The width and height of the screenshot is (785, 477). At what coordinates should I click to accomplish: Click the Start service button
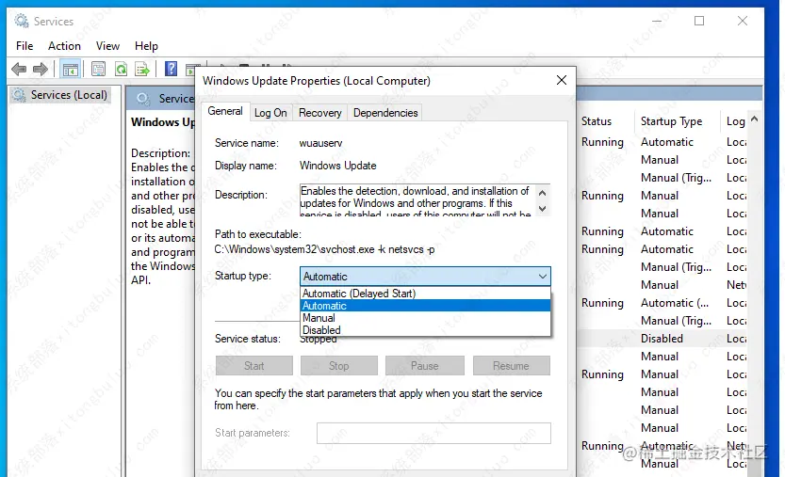point(253,365)
